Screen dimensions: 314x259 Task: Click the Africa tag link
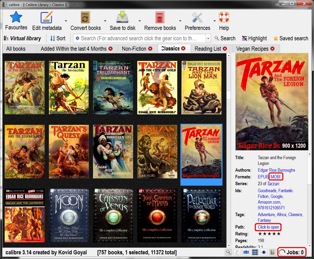[x=282, y=215]
